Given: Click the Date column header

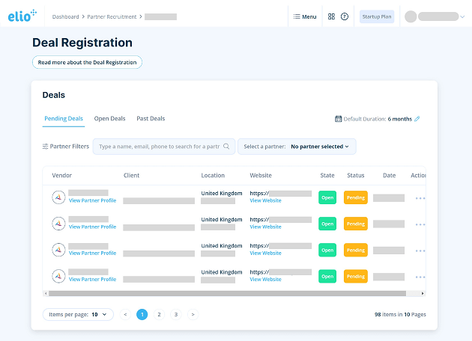Looking at the screenshot, I should point(390,176).
